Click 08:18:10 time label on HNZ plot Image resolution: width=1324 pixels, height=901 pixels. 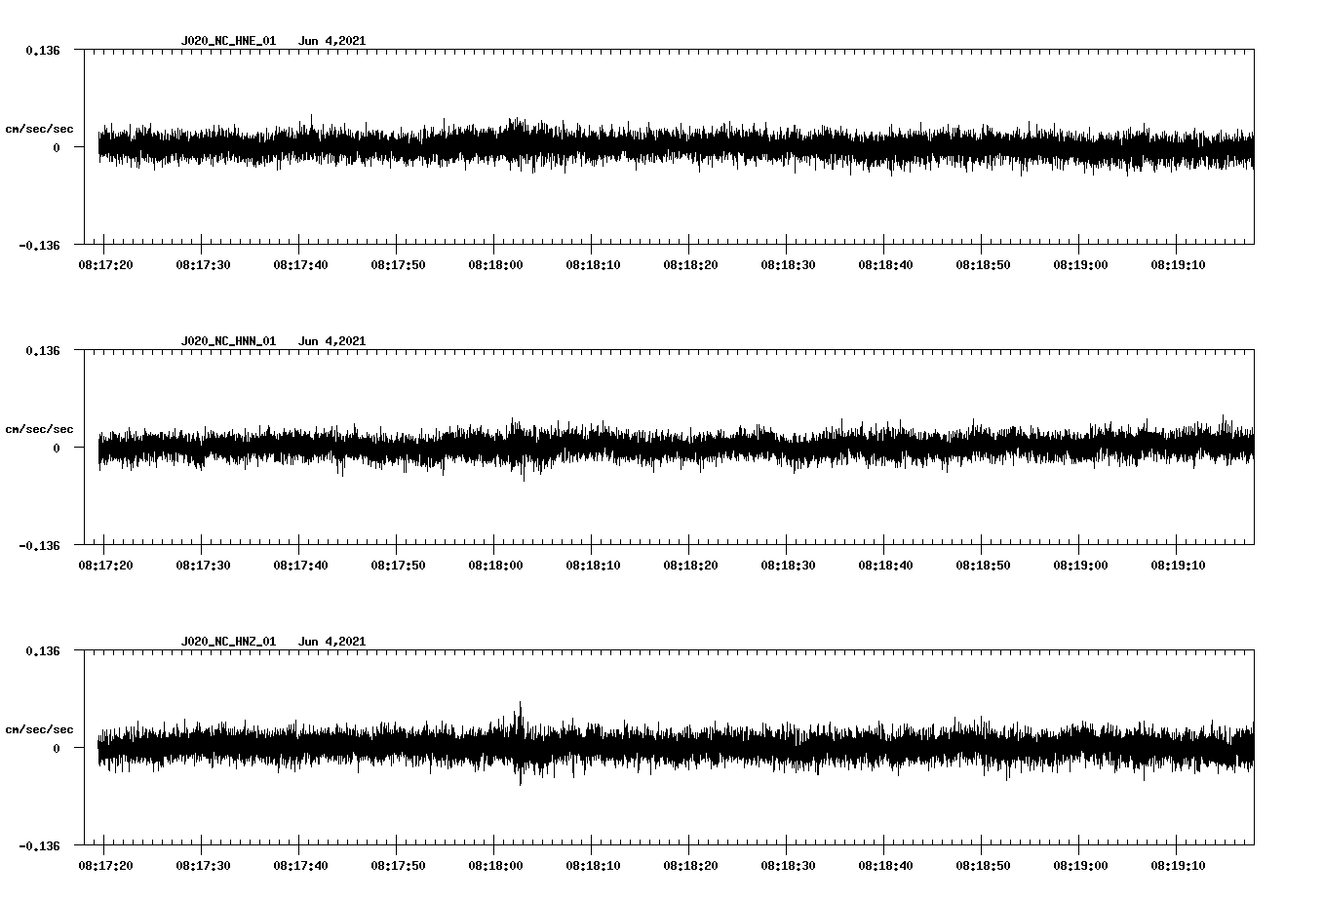click(593, 865)
